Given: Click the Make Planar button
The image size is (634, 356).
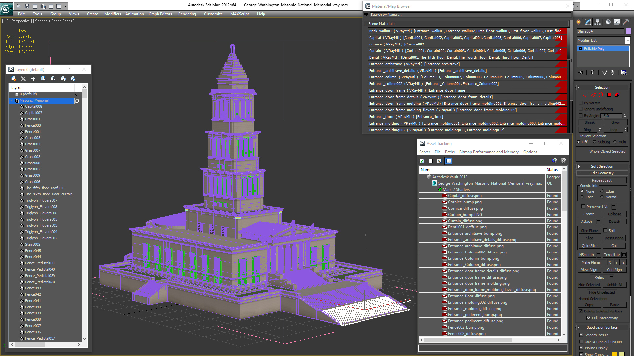Looking at the screenshot, I should 591,262.
